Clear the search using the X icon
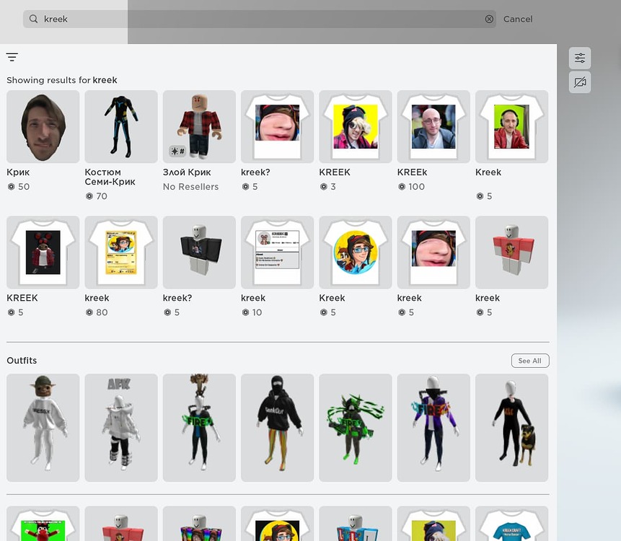 coord(489,19)
